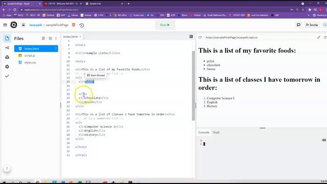Open the index.html row three-dot menu
Image resolution: width=327 pixels, height=184 pixels.
click(x=56, y=49)
